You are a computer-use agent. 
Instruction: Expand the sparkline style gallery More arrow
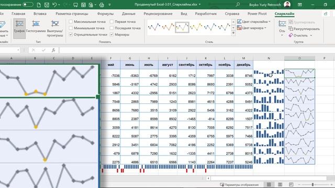click(x=233, y=33)
